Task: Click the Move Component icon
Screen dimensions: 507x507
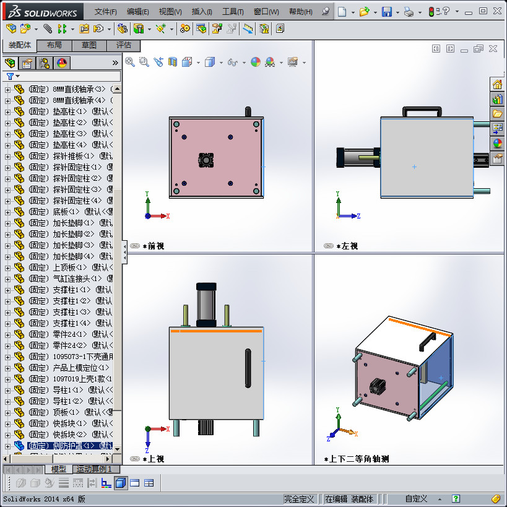Action: coord(98,28)
